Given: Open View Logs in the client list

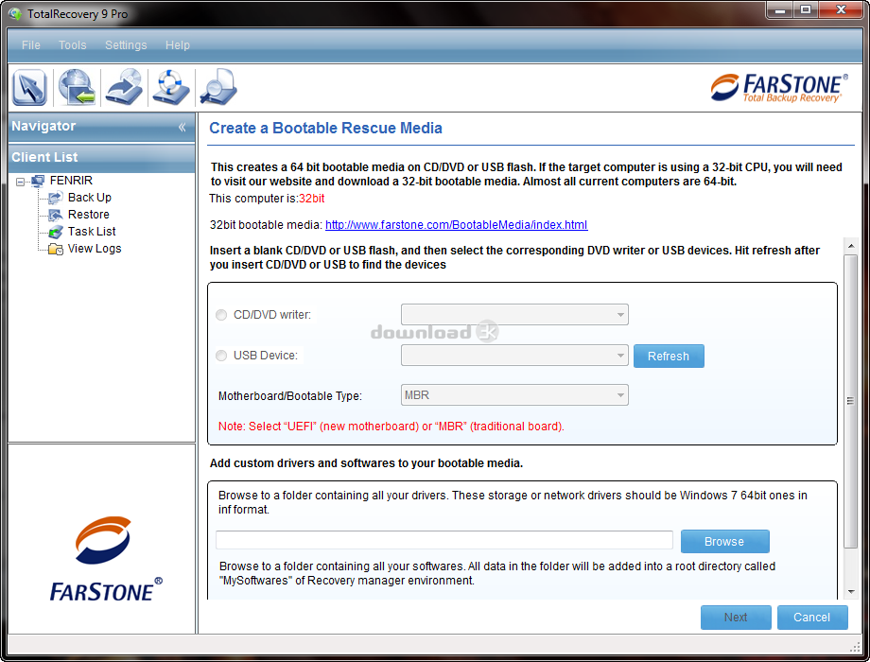Looking at the screenshot, I should 94,249.
